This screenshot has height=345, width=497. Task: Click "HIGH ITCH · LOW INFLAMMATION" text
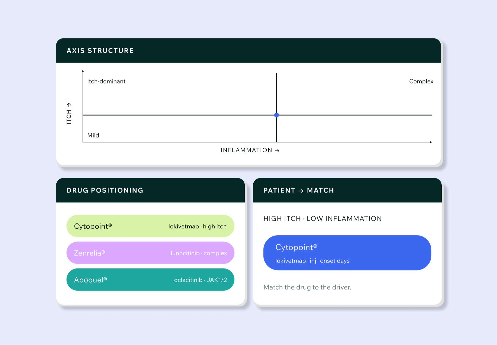tap(323, 219)
